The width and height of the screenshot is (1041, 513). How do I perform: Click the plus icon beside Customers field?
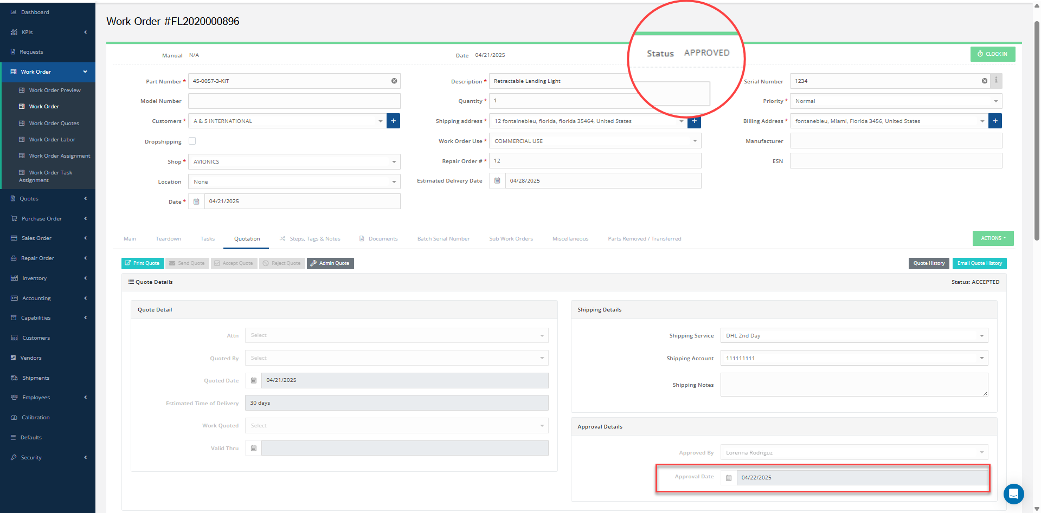[393, 121]
